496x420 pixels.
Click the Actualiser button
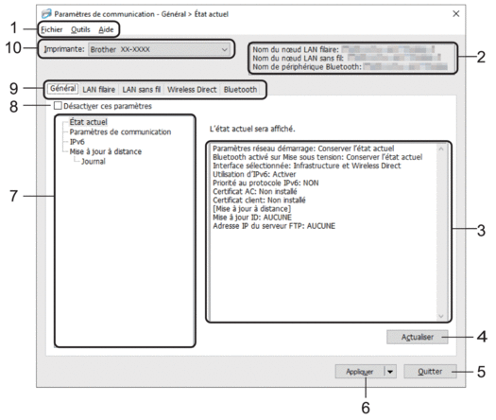point(418,337)
